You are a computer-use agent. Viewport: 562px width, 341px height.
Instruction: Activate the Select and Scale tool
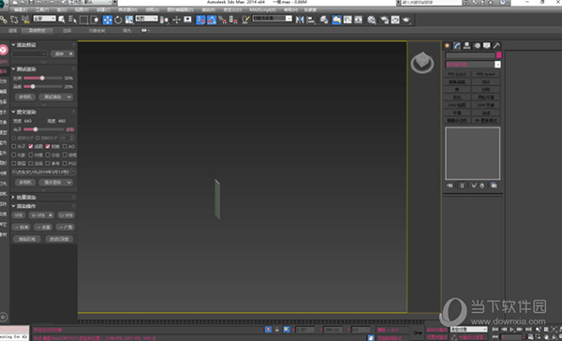(x=129, y=20)
